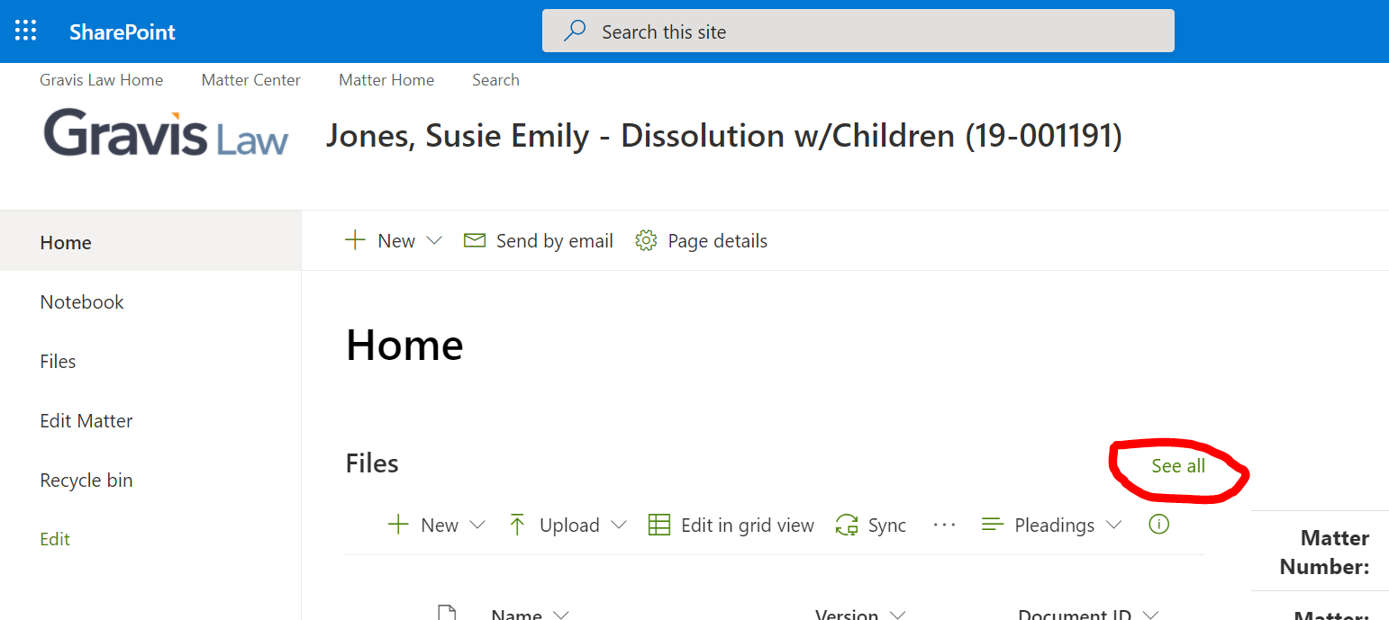Click the Sync icon

pos(847,525)
